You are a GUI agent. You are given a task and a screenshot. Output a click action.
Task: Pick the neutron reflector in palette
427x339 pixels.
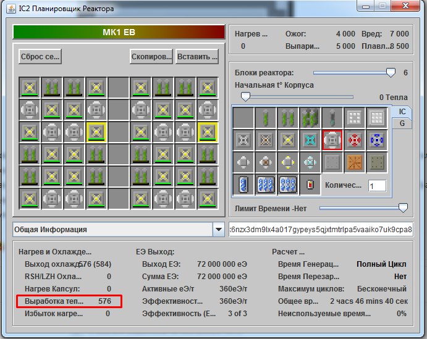click(x=355, y=118)
